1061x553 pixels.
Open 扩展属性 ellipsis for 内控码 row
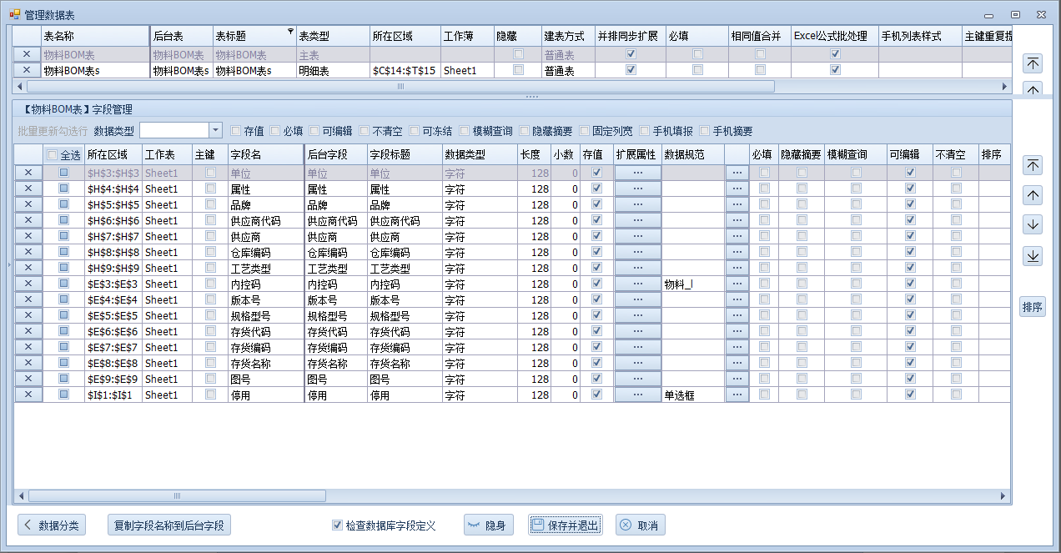click(x=637, y=284)
